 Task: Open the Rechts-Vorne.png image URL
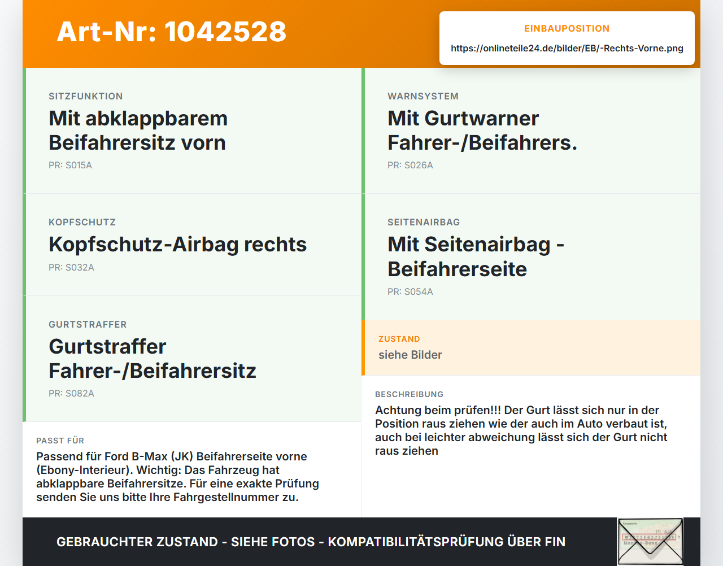pyautogui.click(x=567, y=48)
